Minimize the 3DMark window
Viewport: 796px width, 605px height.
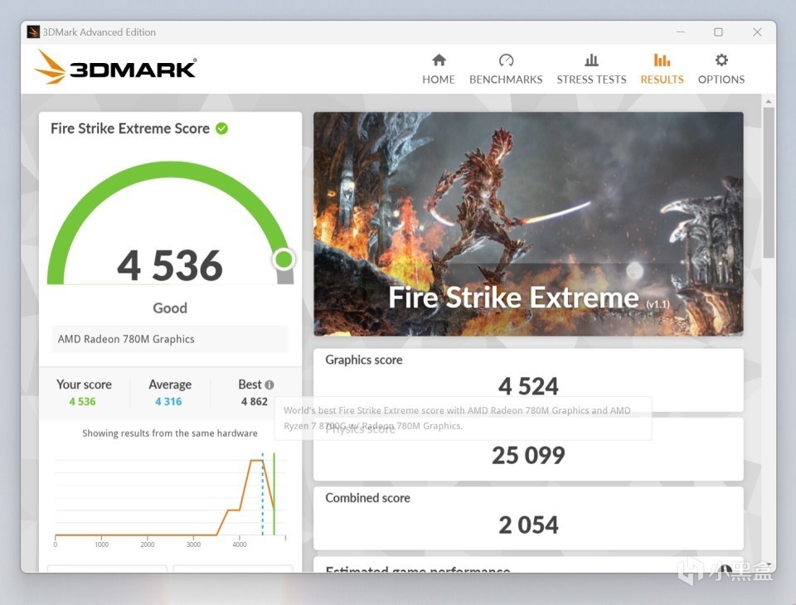pos(680,32)
